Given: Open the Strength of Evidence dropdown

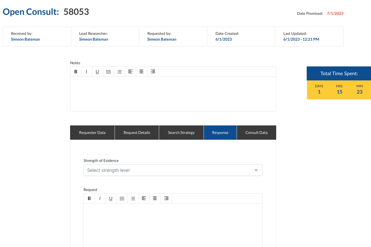Looking at the screenshot, I should click(x=173, y=170).
